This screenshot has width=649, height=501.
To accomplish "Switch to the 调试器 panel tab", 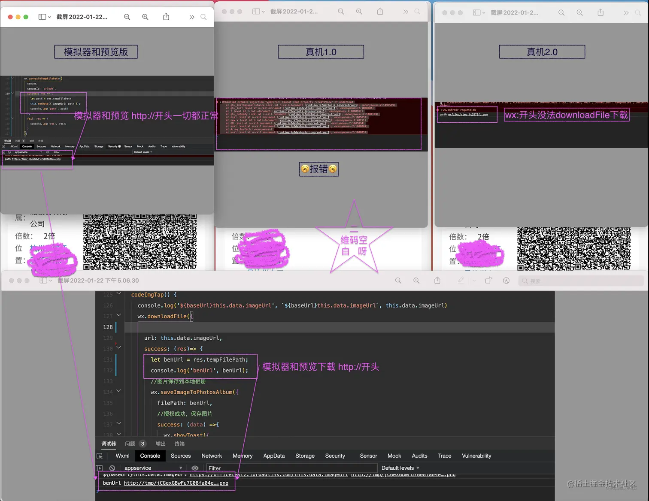I will point(109,444).
